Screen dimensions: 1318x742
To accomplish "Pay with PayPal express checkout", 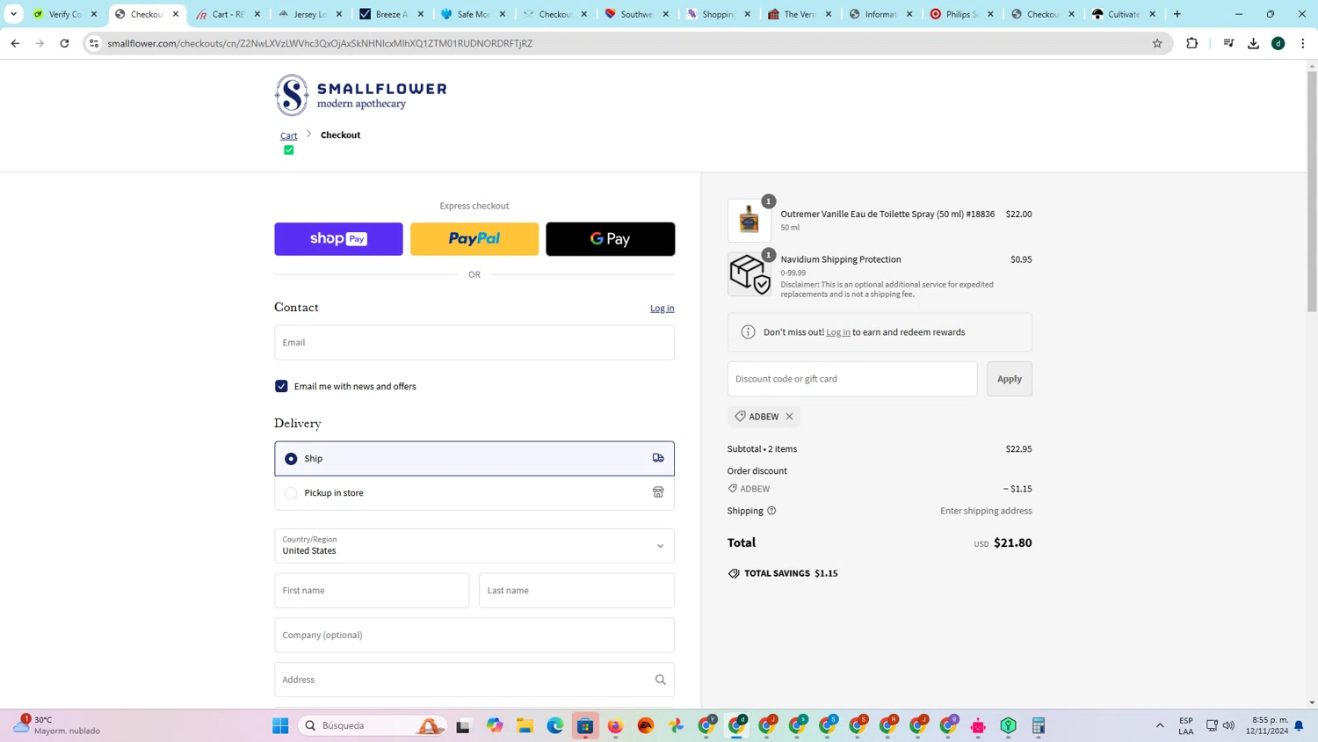I will click(x=474, y=239).
